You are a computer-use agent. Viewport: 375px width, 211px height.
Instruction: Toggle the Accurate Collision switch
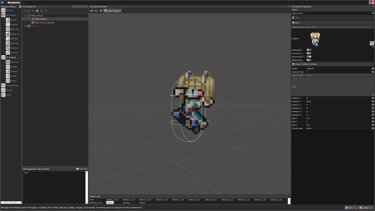pos(309,53)
